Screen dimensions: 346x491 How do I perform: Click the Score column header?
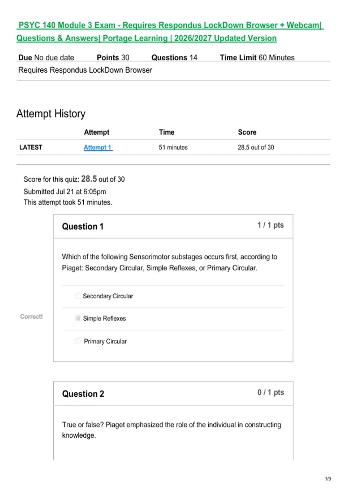click(x=247, y=132)
